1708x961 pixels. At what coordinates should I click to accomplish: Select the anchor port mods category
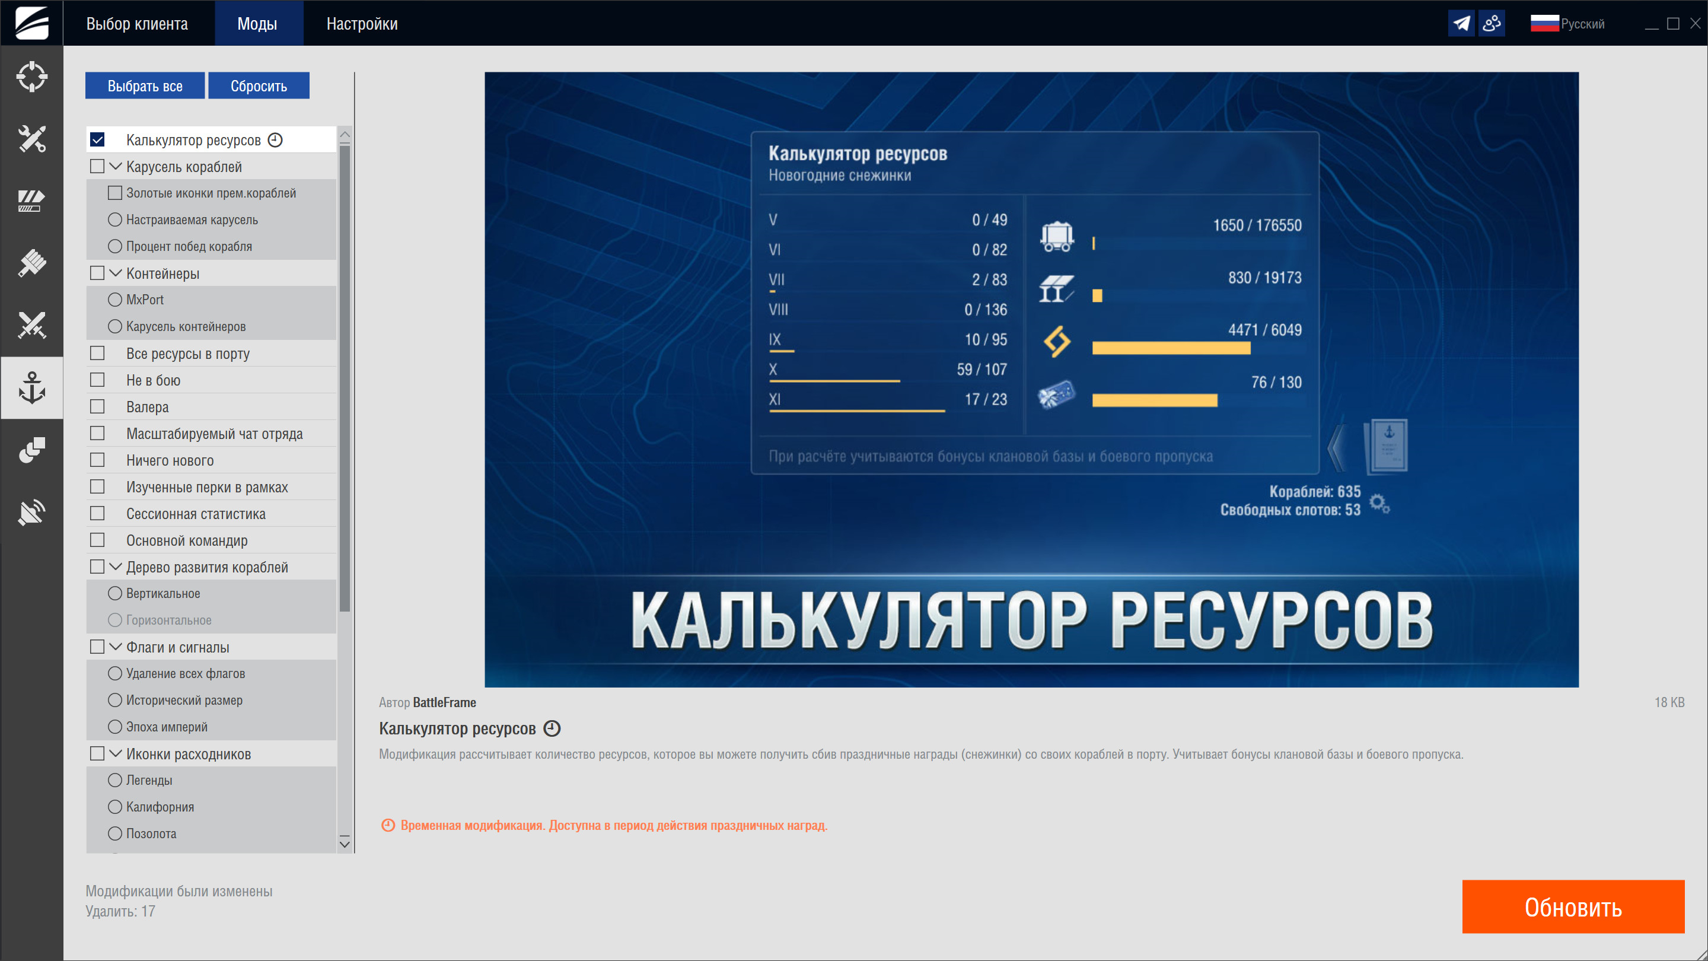click(31, 387)
